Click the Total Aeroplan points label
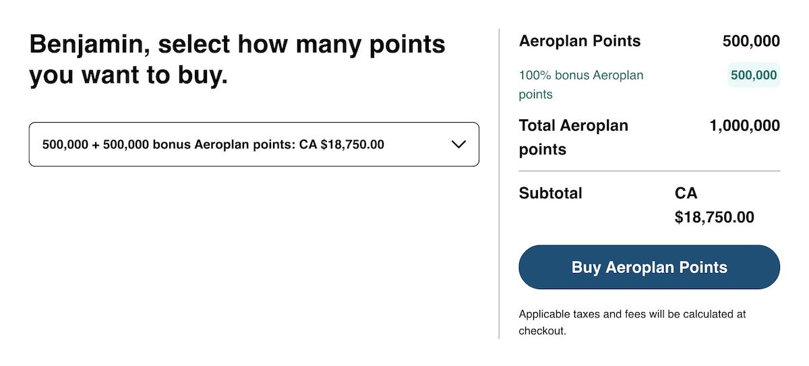 tap(573, 137)
